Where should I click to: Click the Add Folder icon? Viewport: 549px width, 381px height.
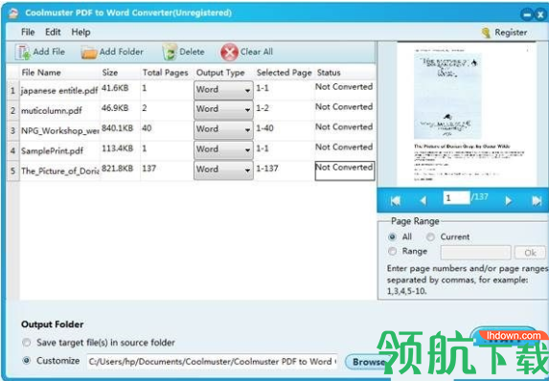[89, 53]
